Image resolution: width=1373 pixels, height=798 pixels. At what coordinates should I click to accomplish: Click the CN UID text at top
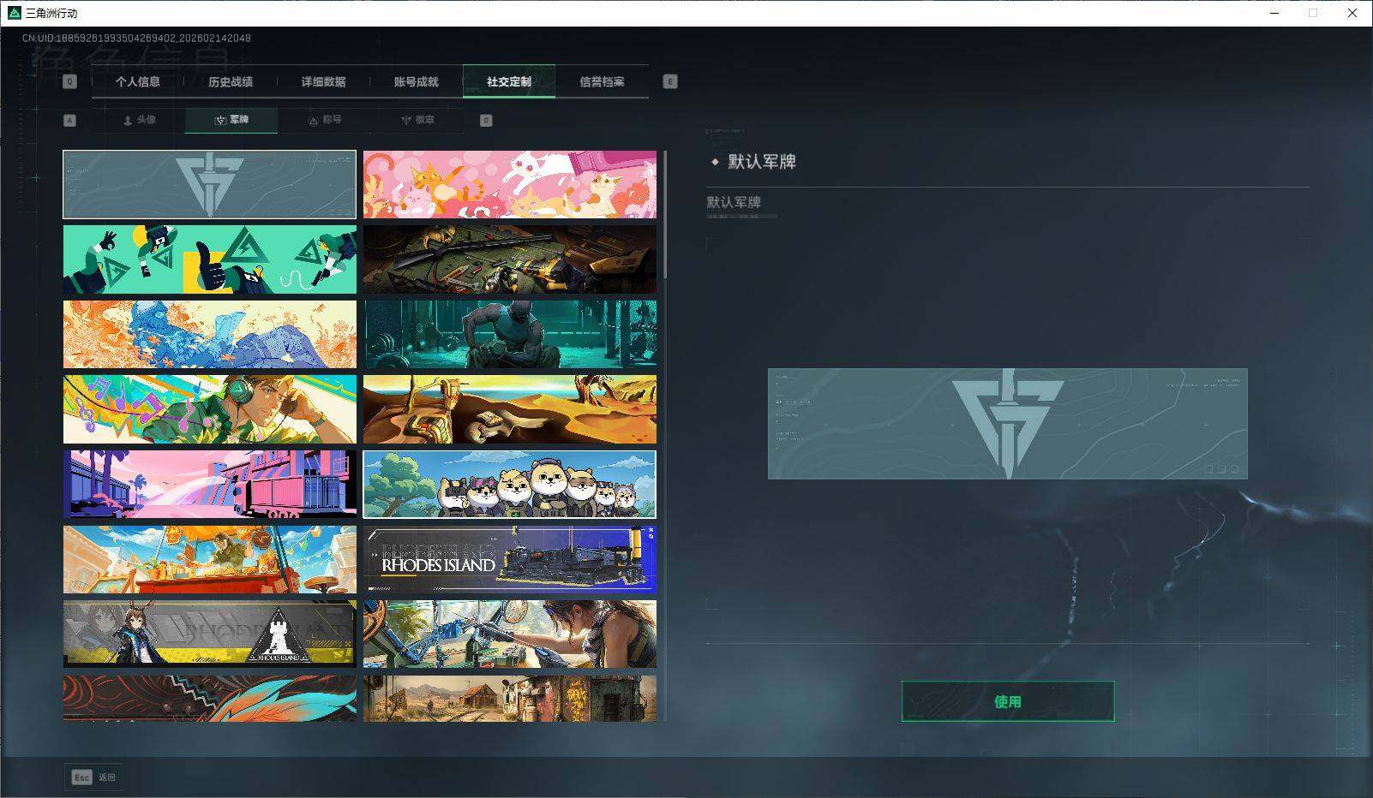point(136,39)
